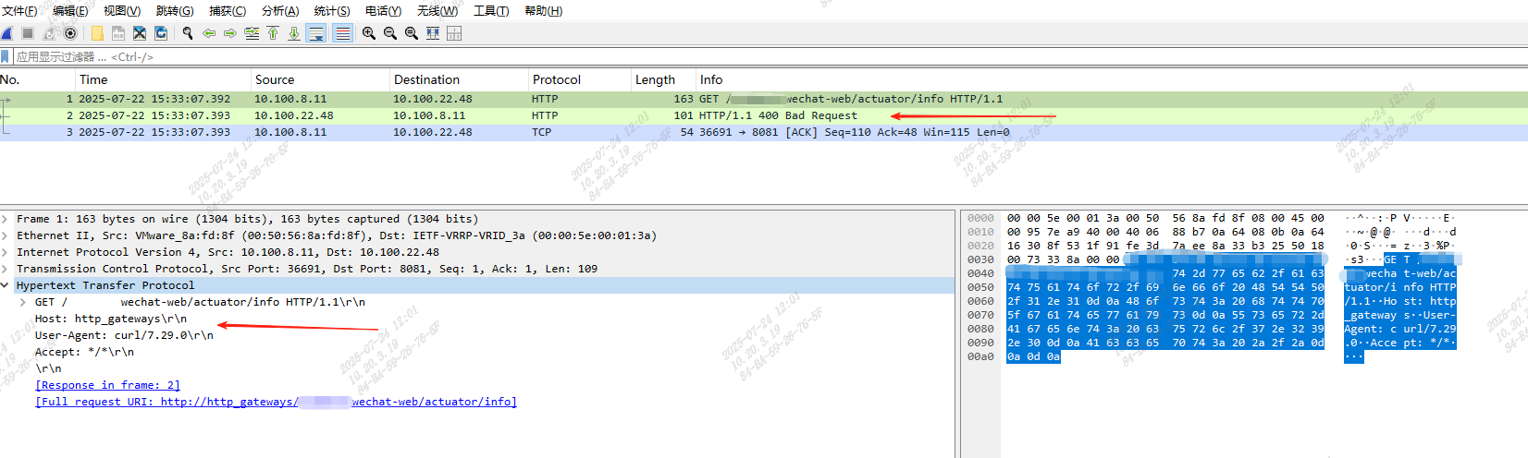This screenshot has height=458, width=1528.
Task: Expand the GET request line
Action: point(23,302)
